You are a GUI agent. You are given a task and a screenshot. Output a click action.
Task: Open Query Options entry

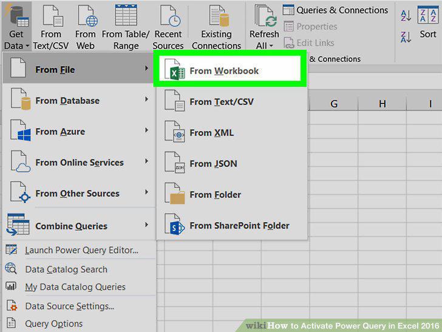click(79, 323)
